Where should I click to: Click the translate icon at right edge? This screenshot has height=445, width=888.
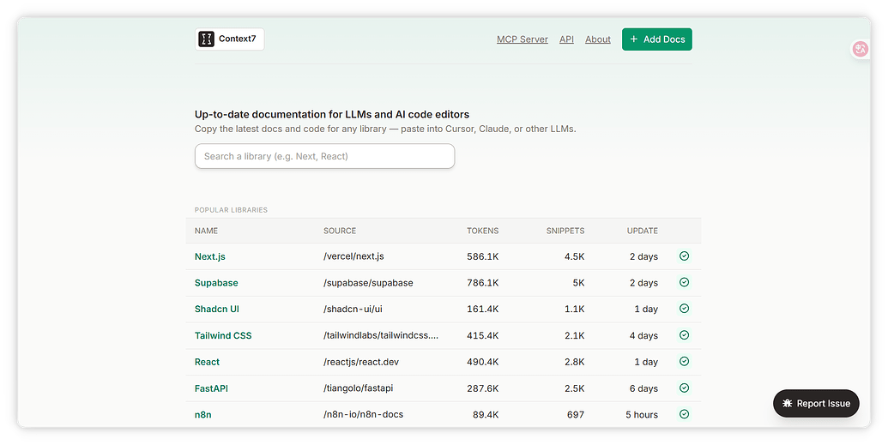[861, 49]
